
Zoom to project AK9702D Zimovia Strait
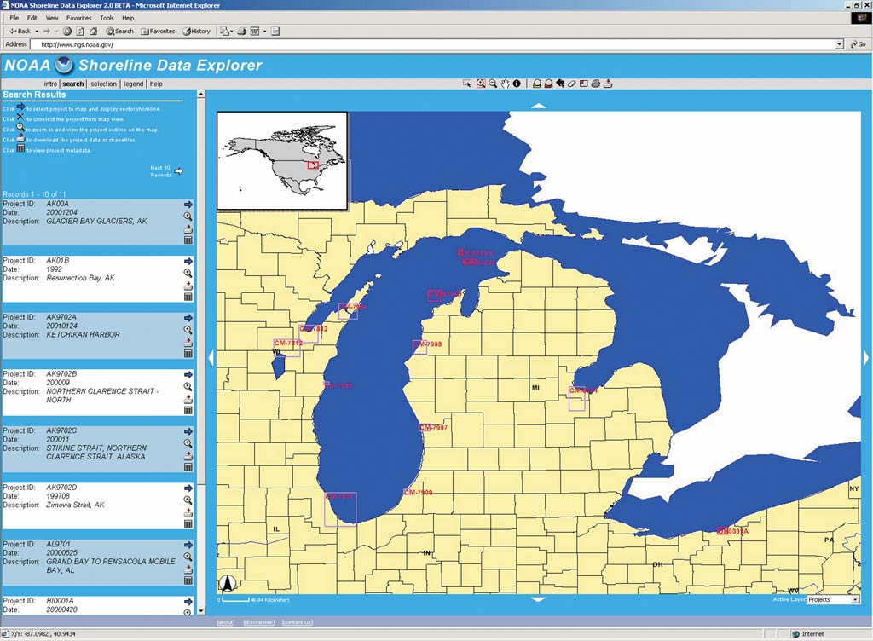point(188,500)
